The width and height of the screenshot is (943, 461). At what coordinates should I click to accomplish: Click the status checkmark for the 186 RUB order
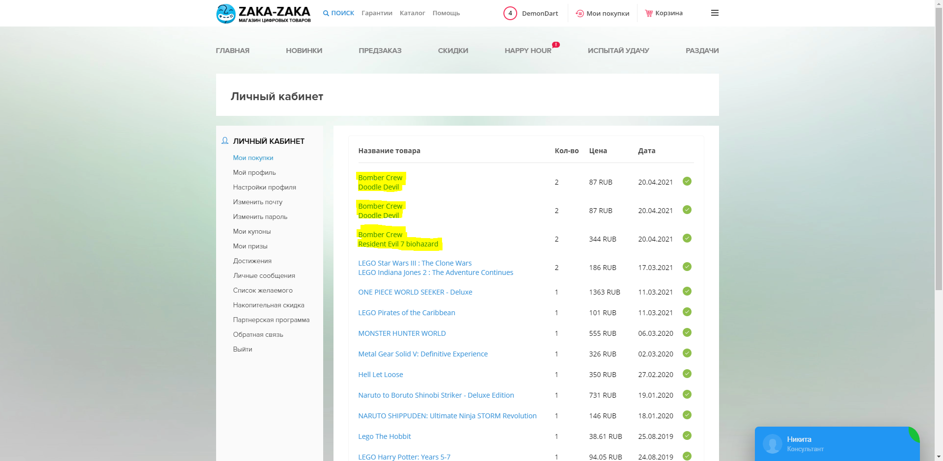(x=687, y=267)
